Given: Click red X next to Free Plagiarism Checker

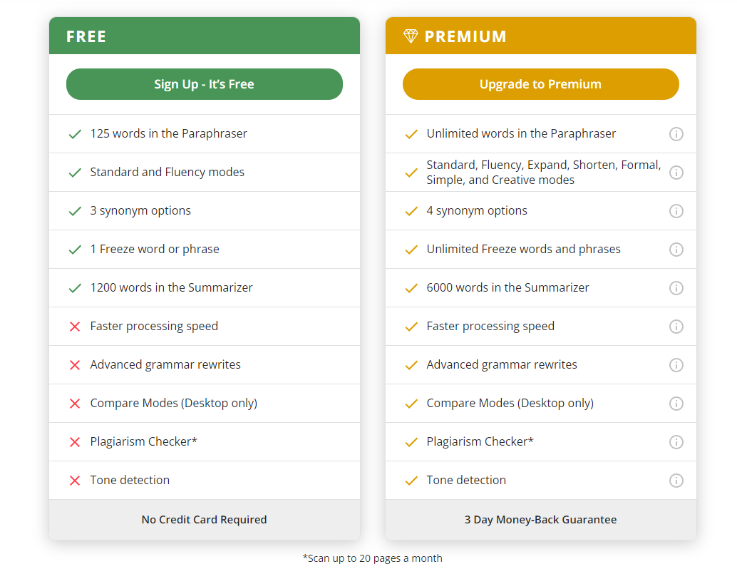Looking at the screenshot, I should click(75, 442).
